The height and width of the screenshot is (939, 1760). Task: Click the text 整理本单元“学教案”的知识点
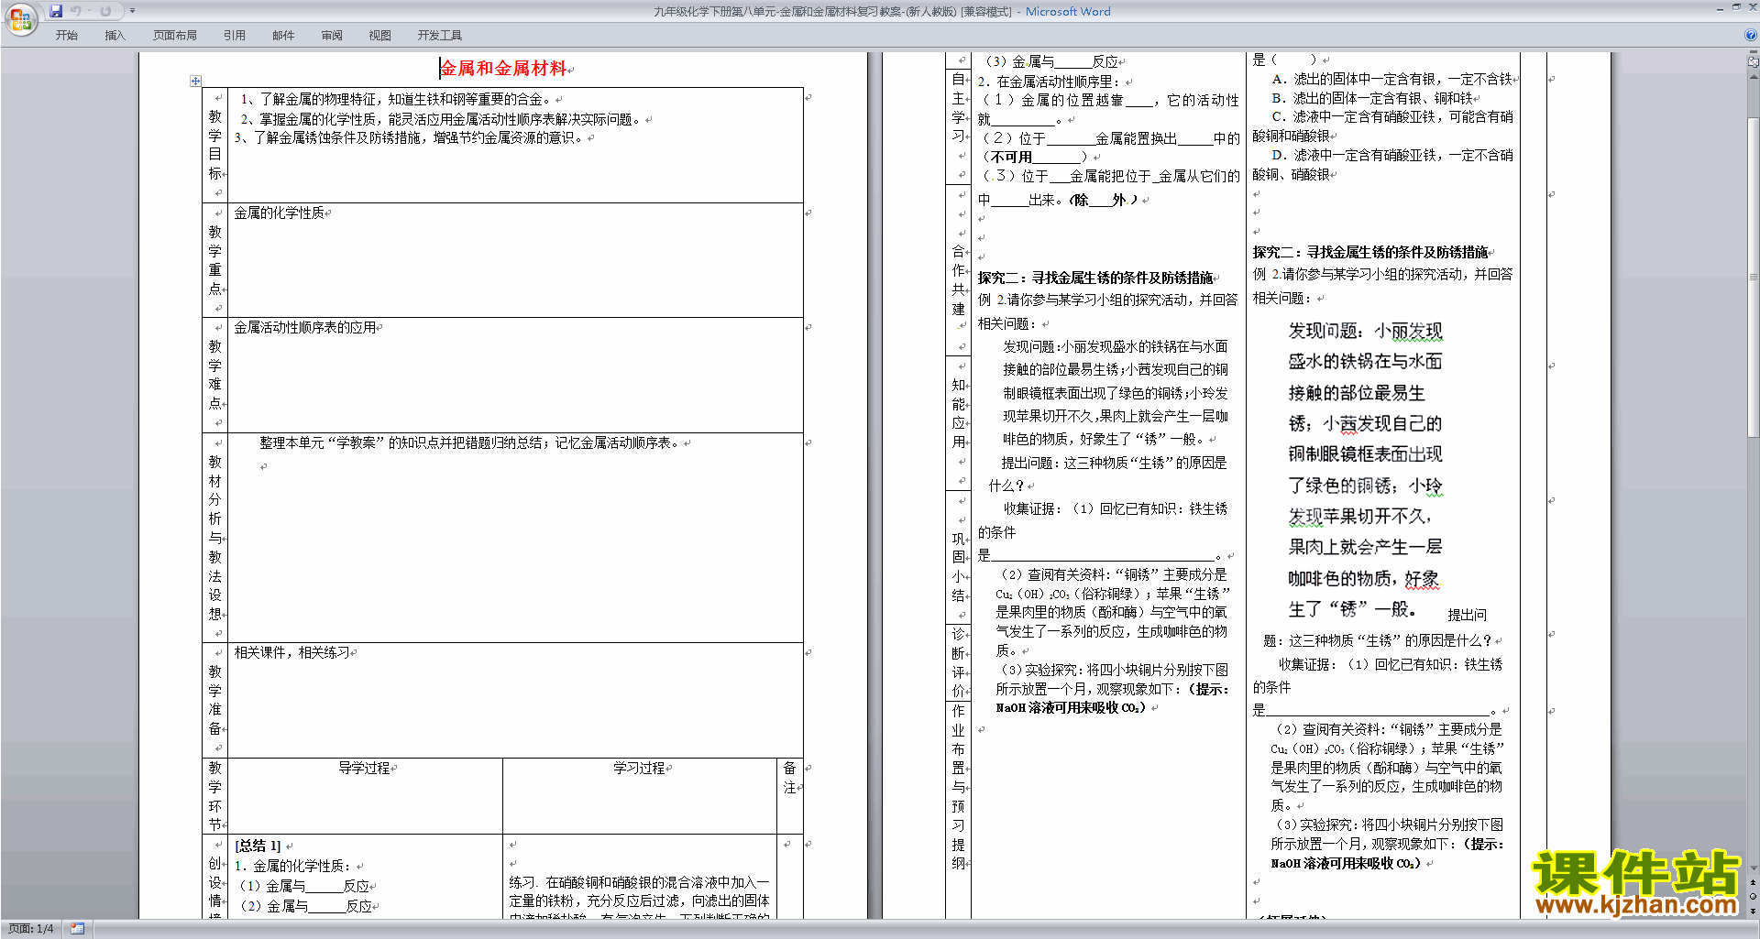point(470,442)
